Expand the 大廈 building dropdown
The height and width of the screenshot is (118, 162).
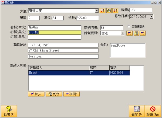point(97,11)
